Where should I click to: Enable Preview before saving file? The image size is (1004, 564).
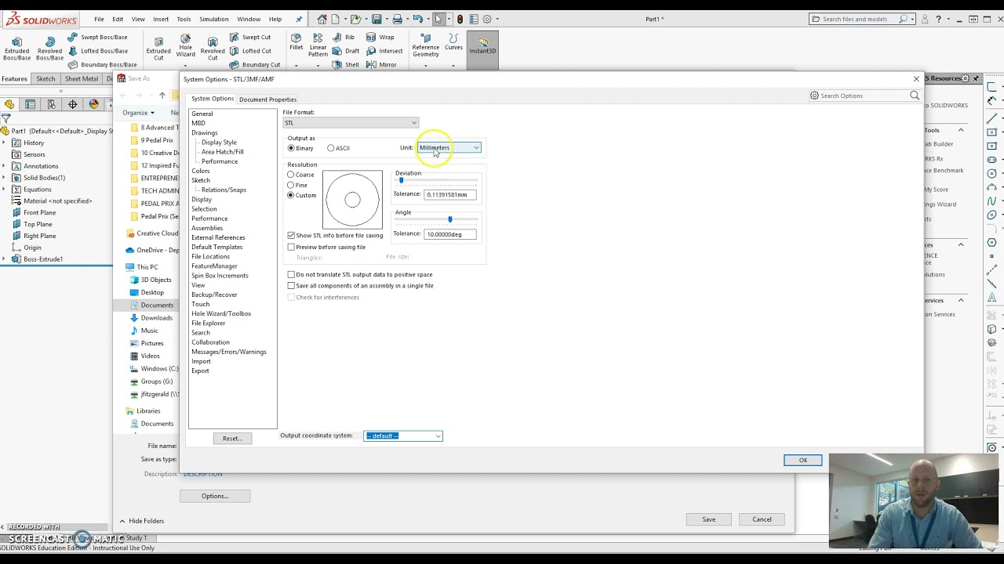(291, 247)
